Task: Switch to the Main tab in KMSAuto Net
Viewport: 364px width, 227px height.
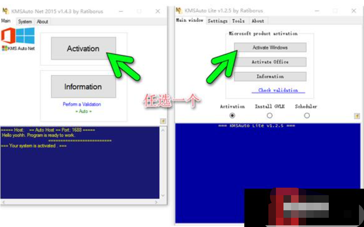Action: click(6, 21)
